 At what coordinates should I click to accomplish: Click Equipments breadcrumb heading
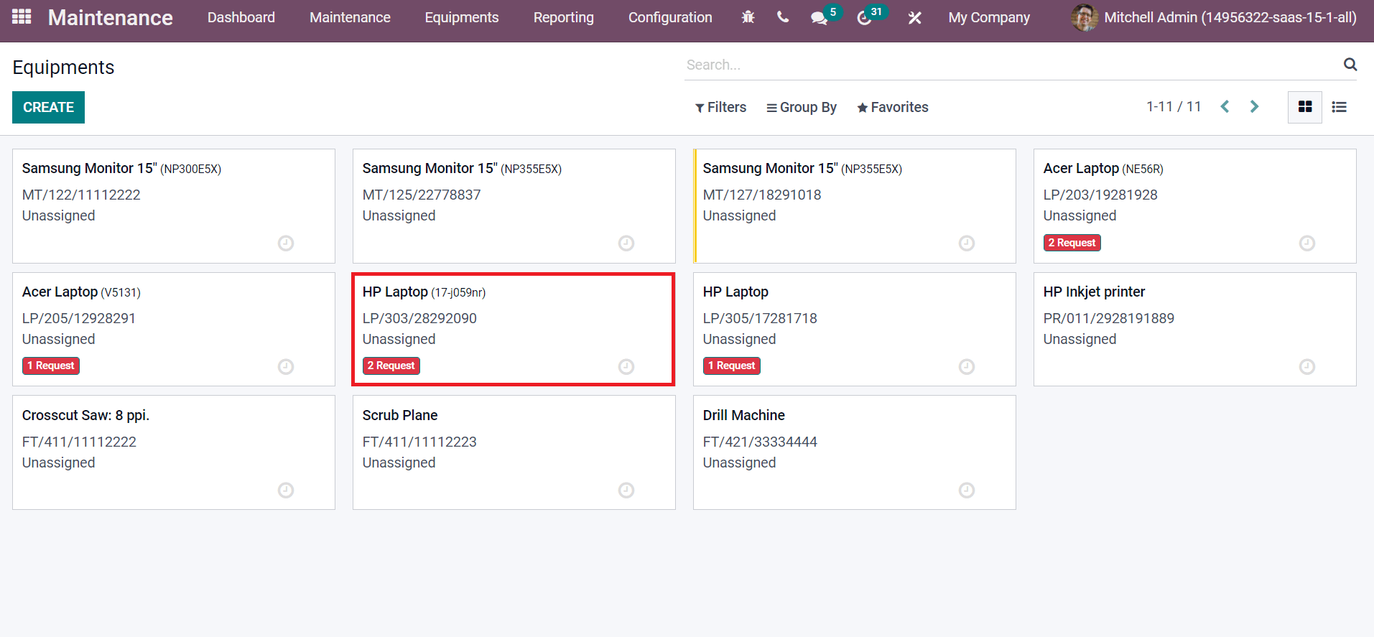63,67
